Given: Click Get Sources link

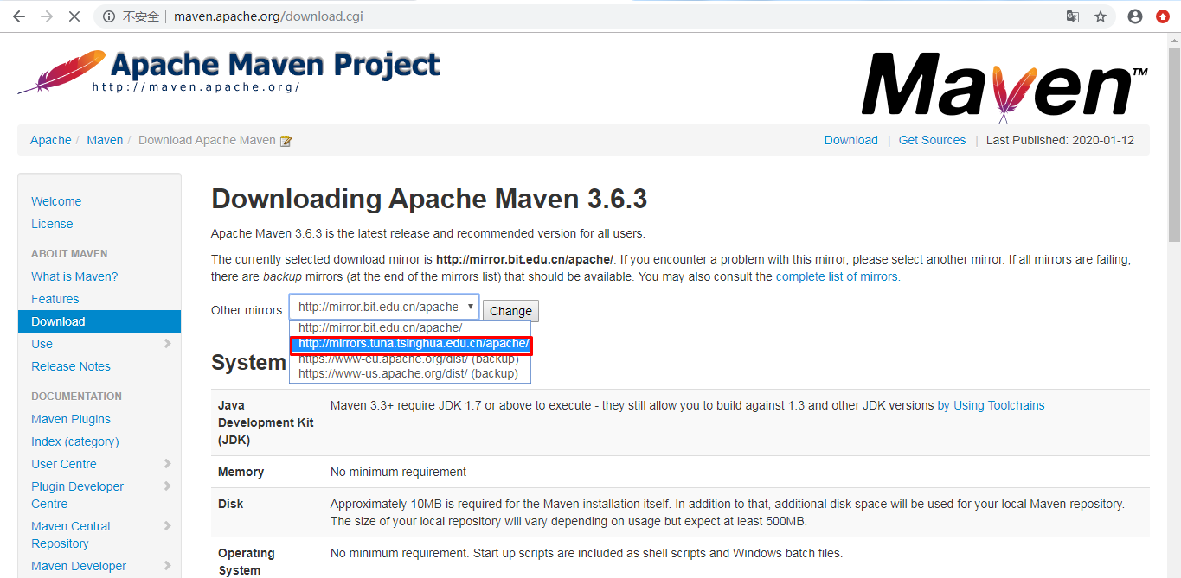Looking at the screenshot, I should click(932, 140).
